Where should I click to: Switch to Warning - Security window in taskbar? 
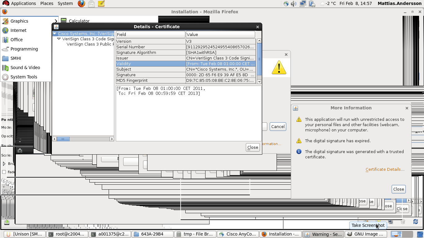pyautogui.click(x=323, y=234)
